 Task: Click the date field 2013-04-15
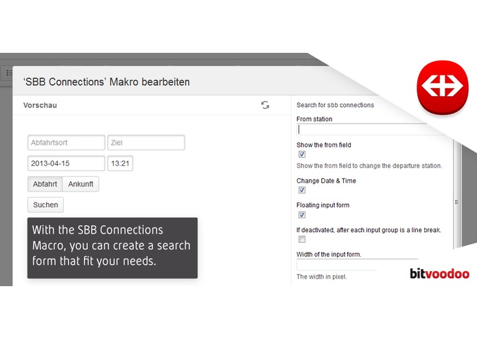click(x=67, y=163)
